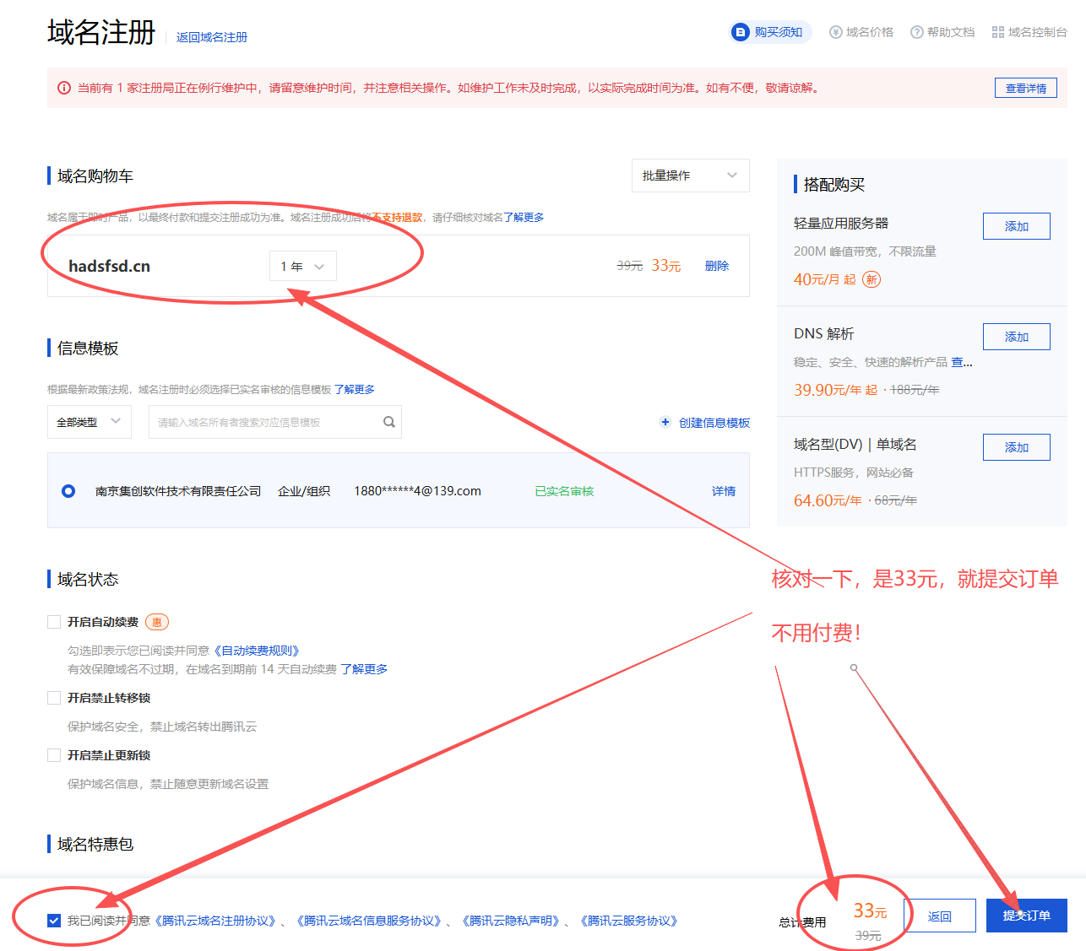Click 删除 to remove hadsfsd.cn
The width and height of the screenshot is (1086, 951).
coord(716,266)
